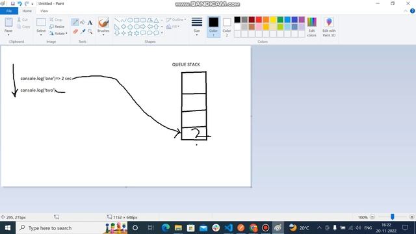Image resolution: width=416 pixels, height=234 pixels.
Task: Click the zoom out minus button
Action: (372, 217)
